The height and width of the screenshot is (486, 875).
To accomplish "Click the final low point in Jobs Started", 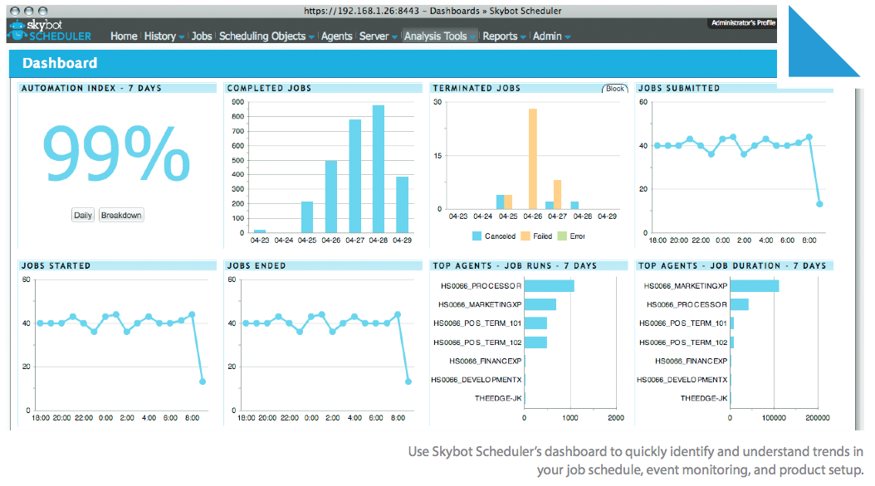I will pos(203,382).
